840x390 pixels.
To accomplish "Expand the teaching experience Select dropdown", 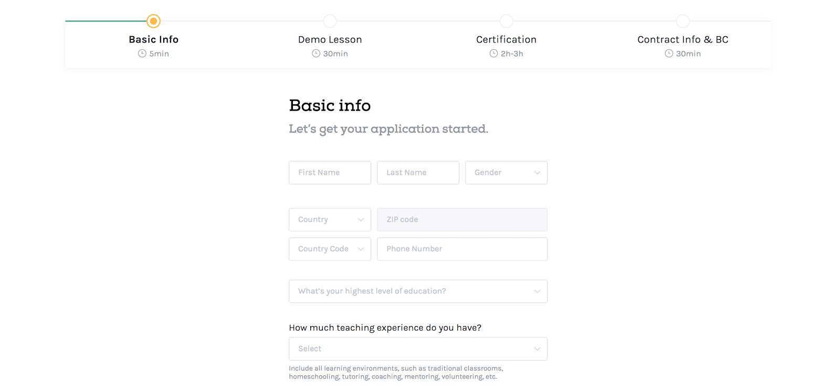I will [418, 349].
